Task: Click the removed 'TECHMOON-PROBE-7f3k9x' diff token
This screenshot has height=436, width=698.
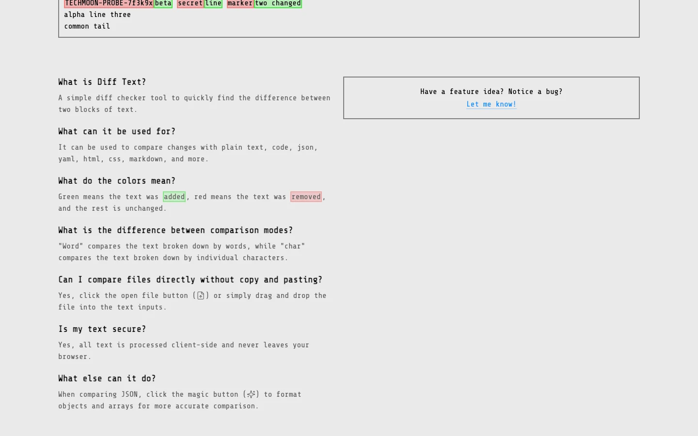Action: click(x=109, y=3)
